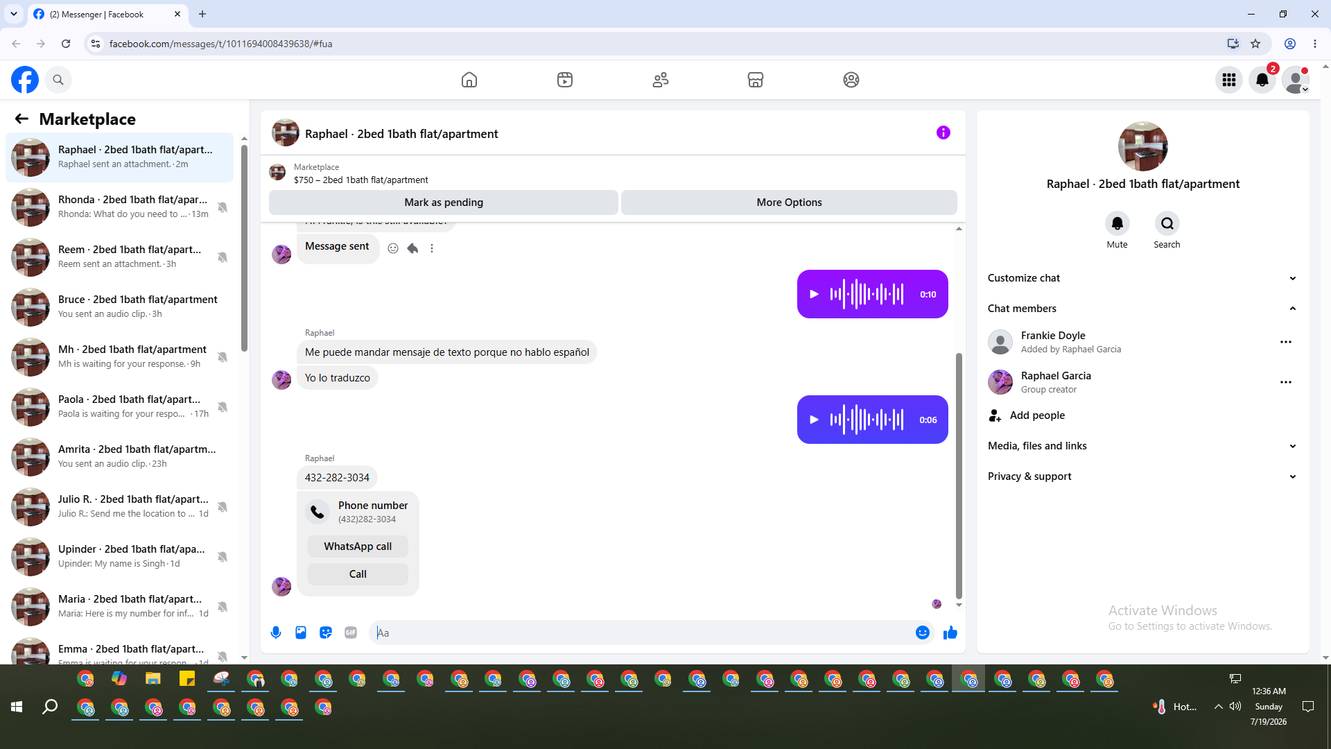This screenshot has height=749, width=1331.
Task: Choose a GIF icon
Action: pos(351,632)
